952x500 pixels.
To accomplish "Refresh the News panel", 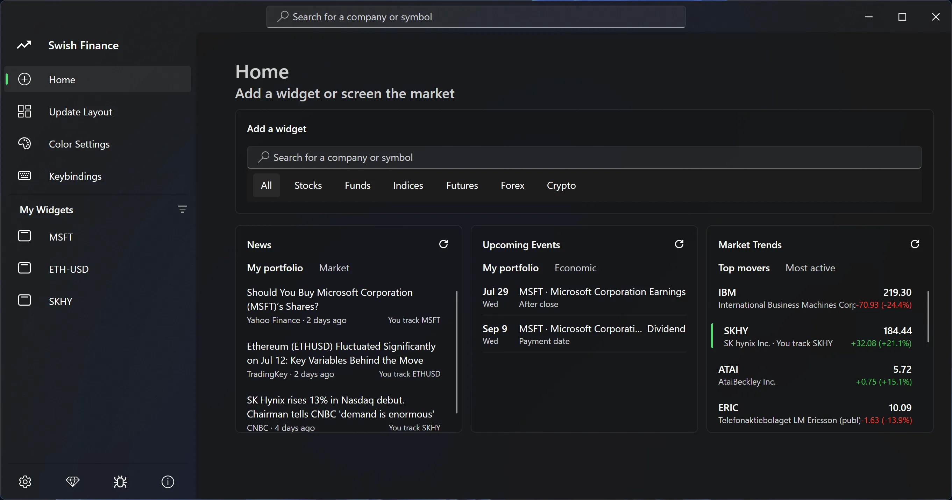I will click(x=443, y=244).
